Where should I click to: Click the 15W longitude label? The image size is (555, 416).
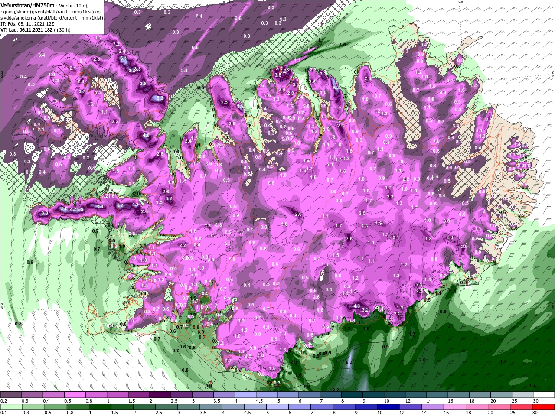point(459,2)
